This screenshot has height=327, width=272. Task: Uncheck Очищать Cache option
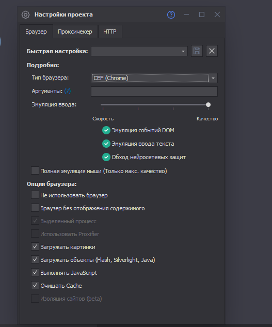click(35, 286)
